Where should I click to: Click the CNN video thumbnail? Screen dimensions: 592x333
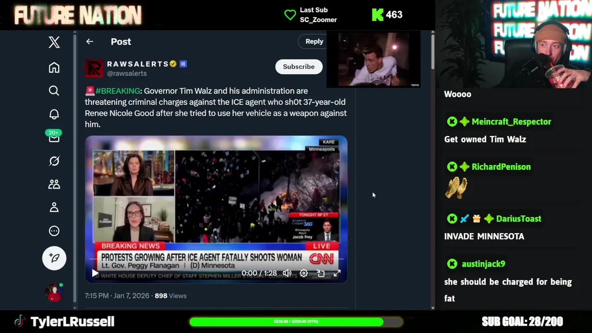point(216,209)
